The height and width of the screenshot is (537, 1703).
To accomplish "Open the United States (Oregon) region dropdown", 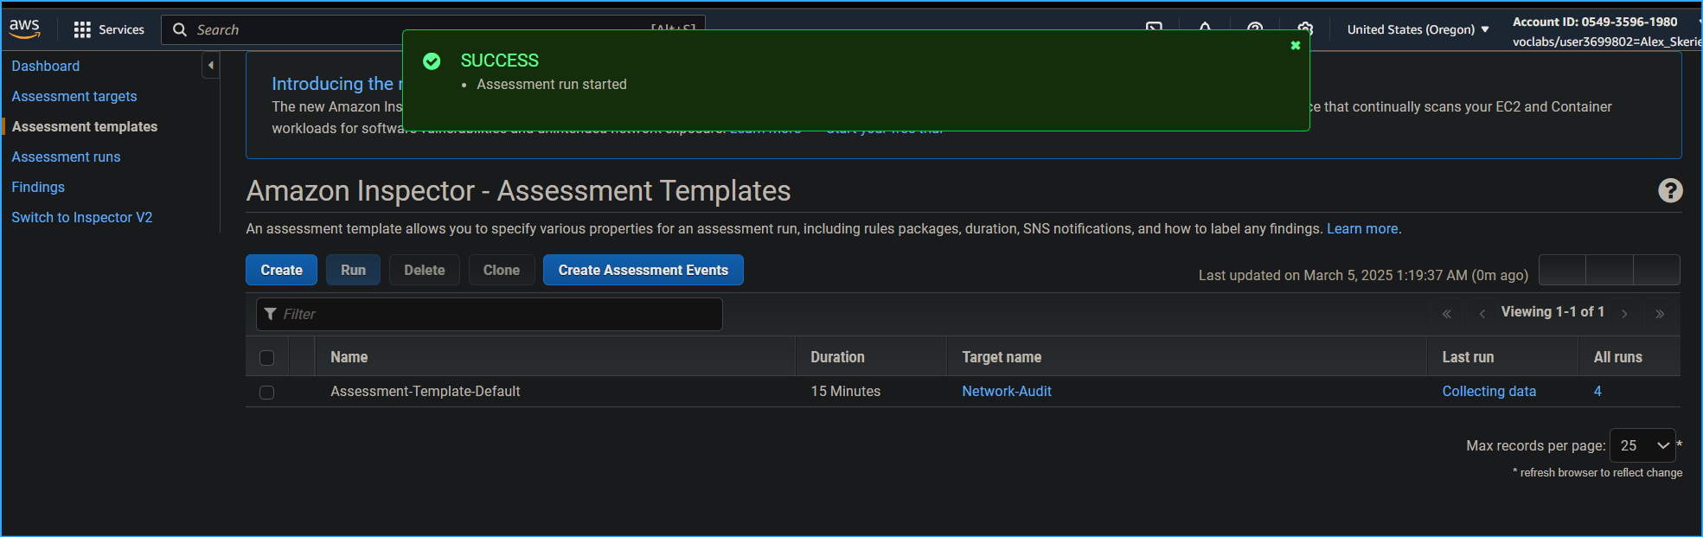I will [x=1418, y=29].
